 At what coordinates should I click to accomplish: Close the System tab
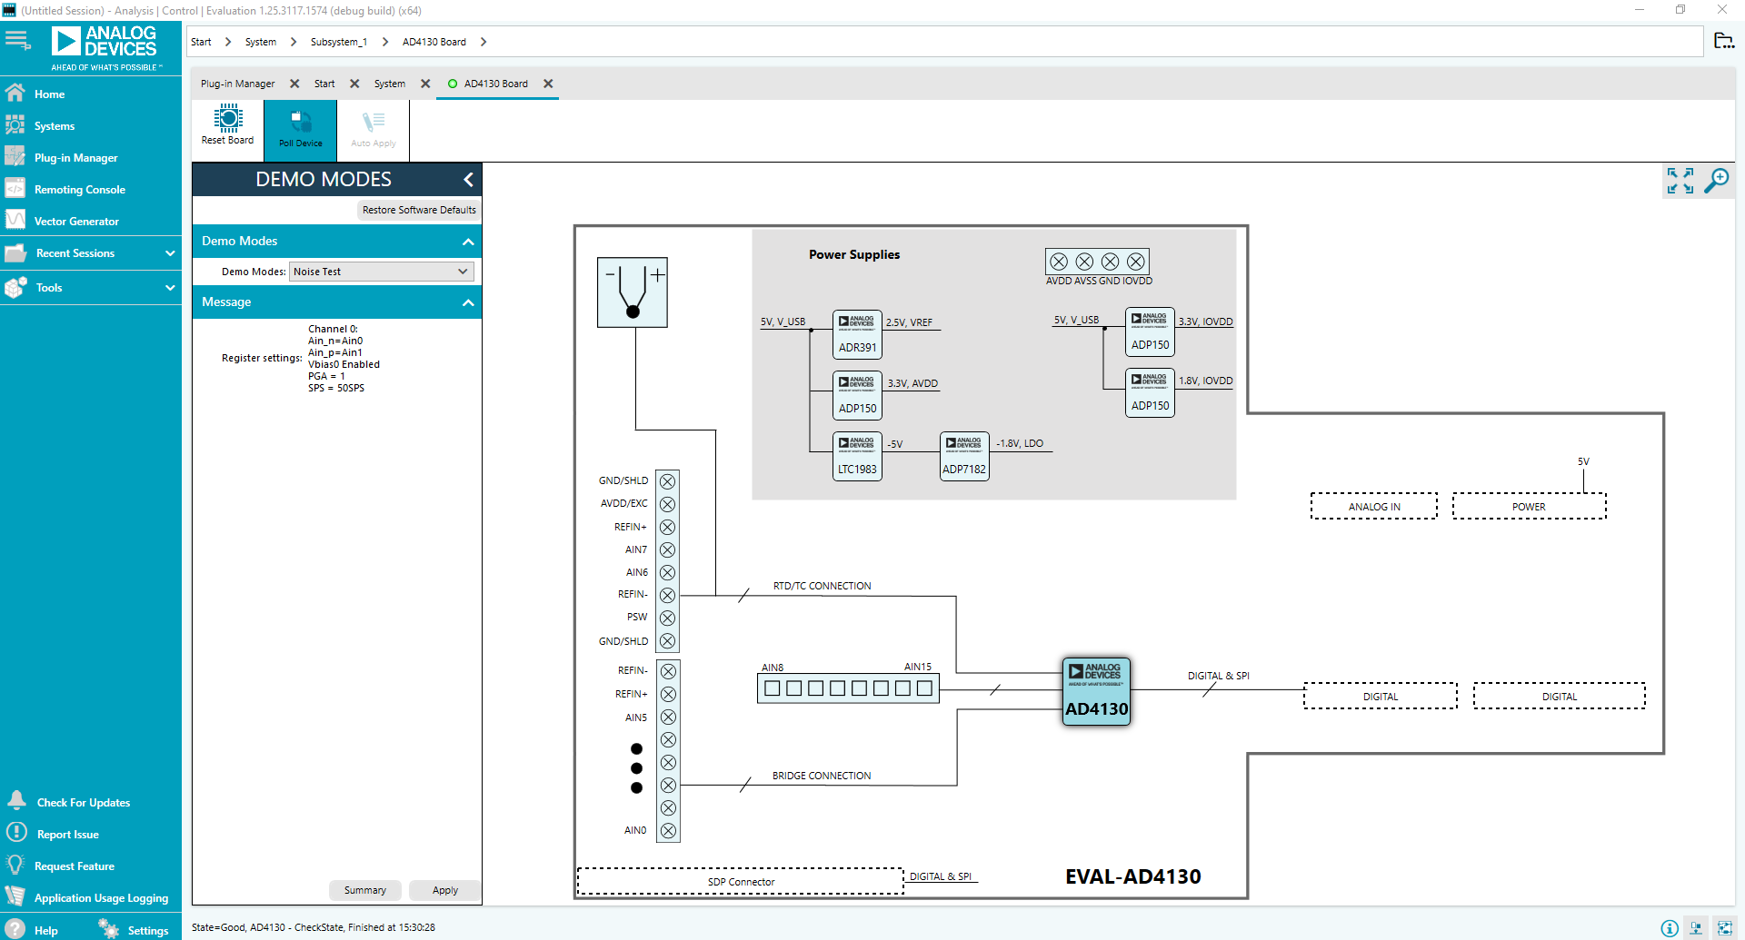pos(425,84)
